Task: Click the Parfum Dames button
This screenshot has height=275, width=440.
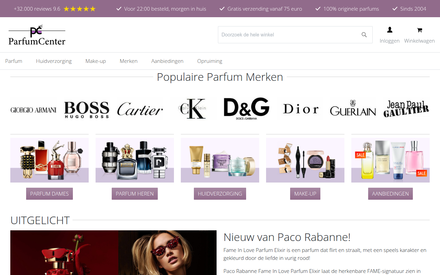Action: pyautogui.click(x=49, y=194)
